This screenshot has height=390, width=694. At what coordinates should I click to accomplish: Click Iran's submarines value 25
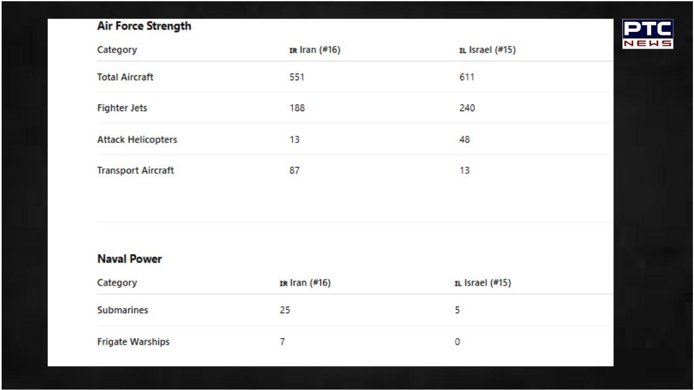[285, 310]
